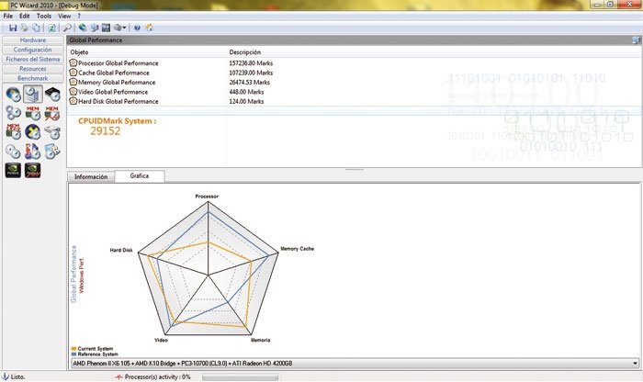
Task: Click the magnifying glass Search toolbar icon
Action: [67, 28]
